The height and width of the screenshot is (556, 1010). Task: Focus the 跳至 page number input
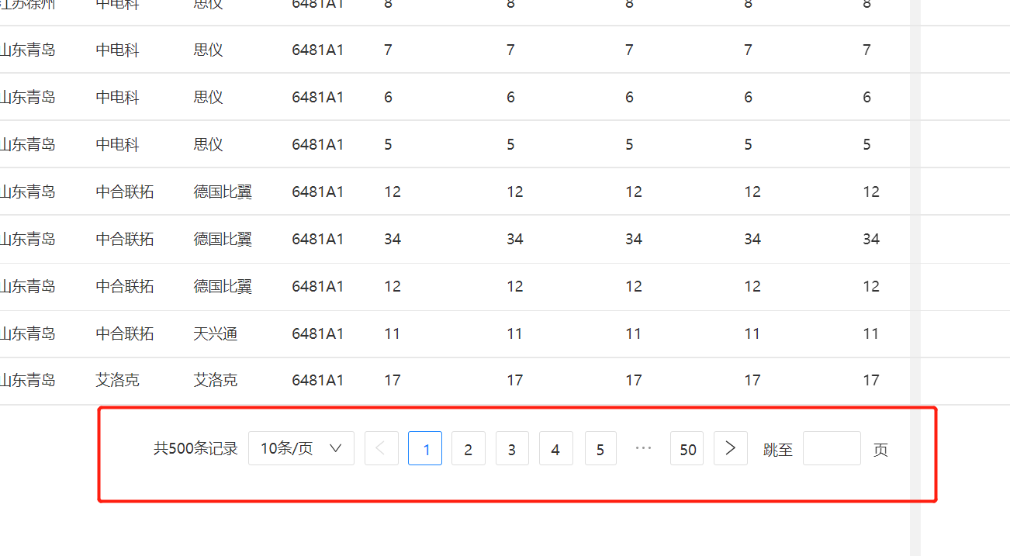(x=832, y=448)
